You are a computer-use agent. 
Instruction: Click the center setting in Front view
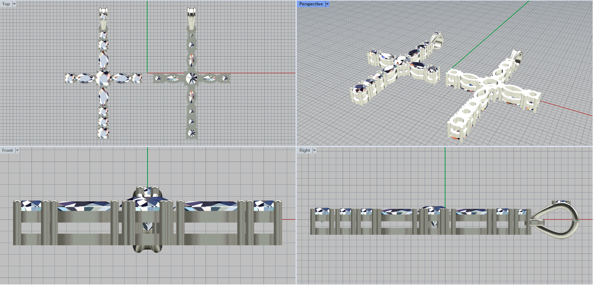[x=148, y=219]
